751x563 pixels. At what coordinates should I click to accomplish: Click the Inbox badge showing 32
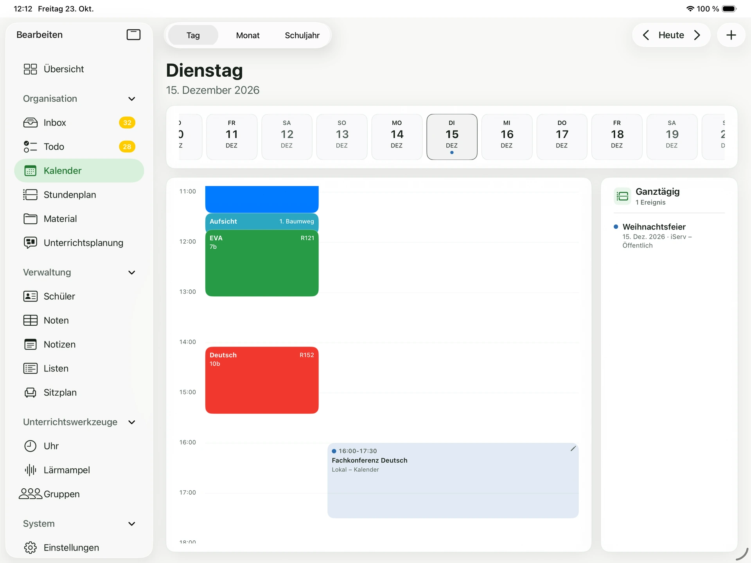(127, 123)
